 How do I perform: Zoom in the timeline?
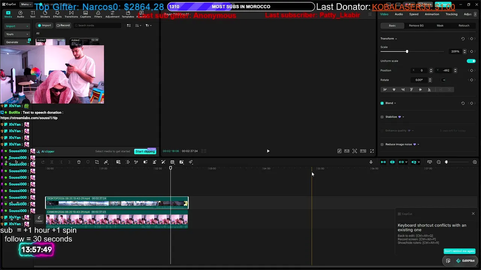click(x=475, y=162)
